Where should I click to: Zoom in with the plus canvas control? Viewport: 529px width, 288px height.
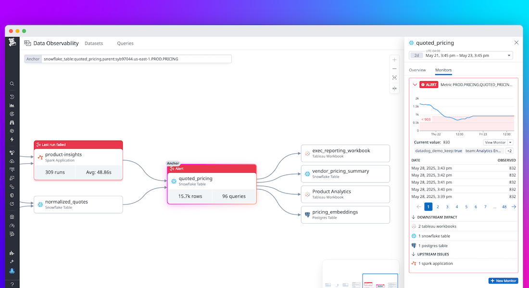point(394,60)
